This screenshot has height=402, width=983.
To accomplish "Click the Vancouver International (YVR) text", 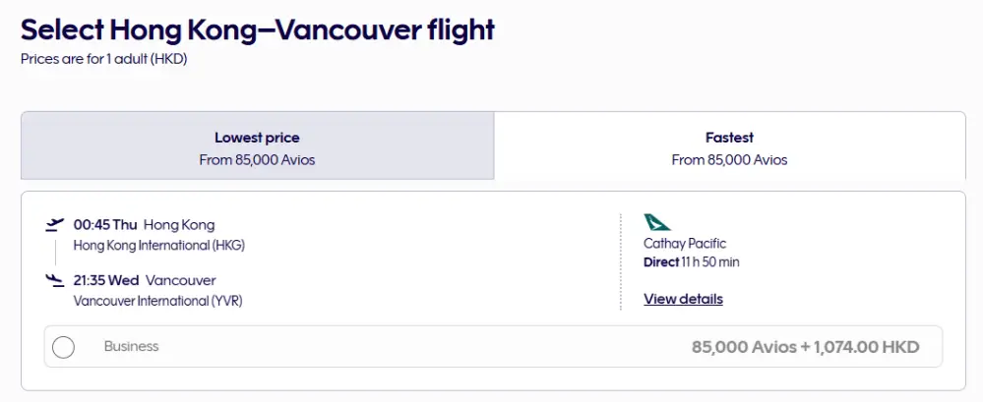I will point(157,302).
